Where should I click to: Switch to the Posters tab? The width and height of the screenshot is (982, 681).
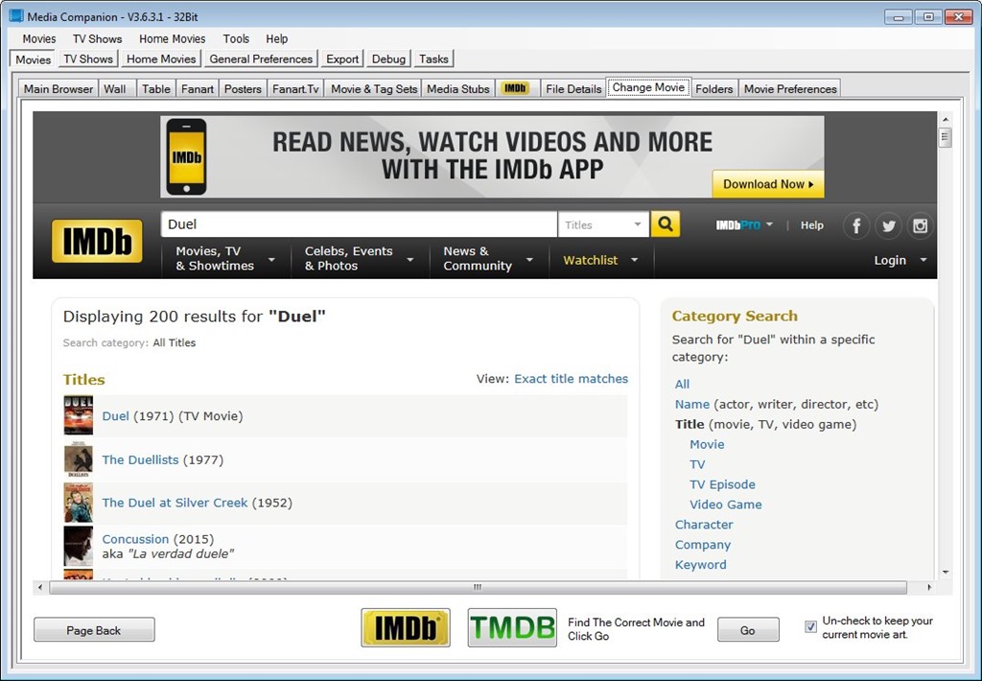243,89
